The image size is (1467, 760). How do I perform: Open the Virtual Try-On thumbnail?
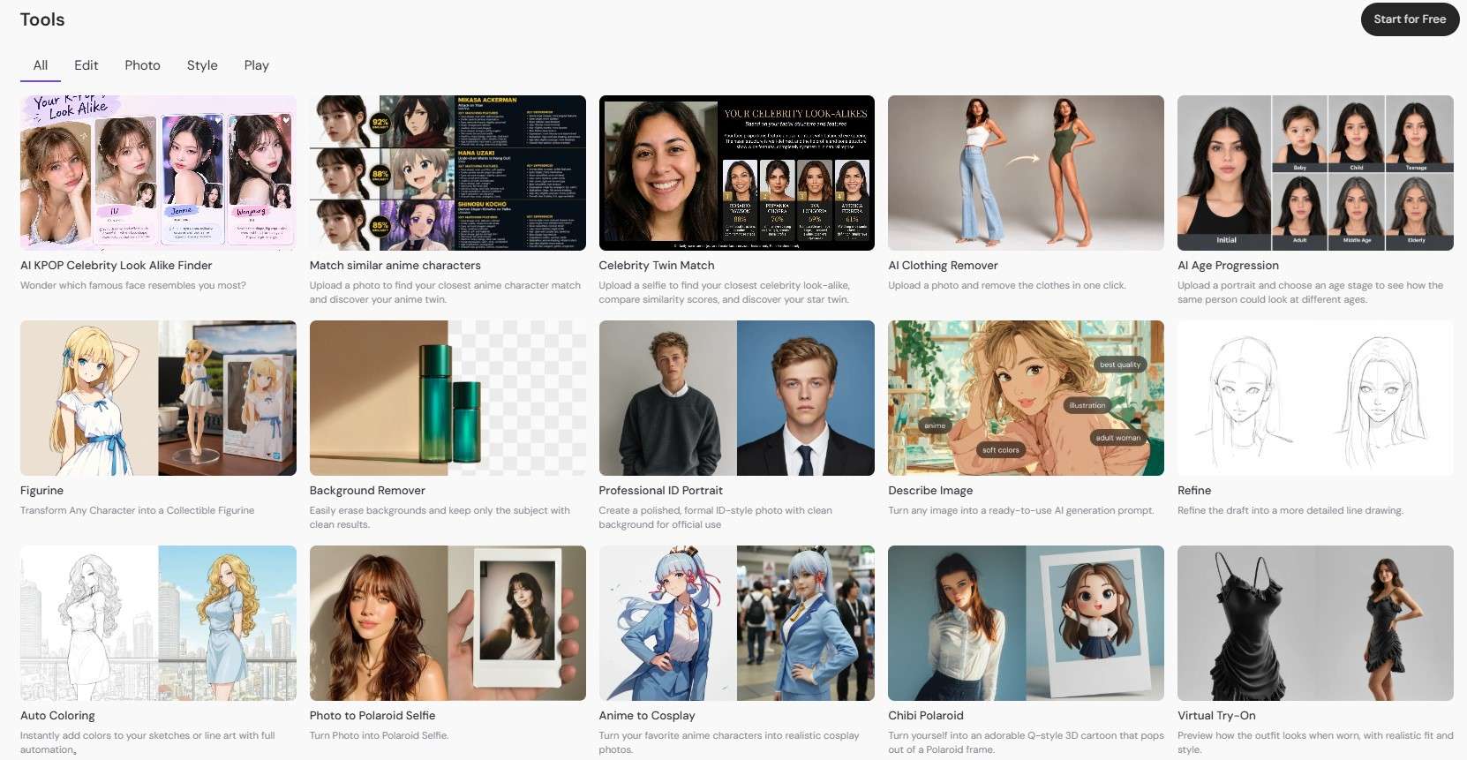1315,623
